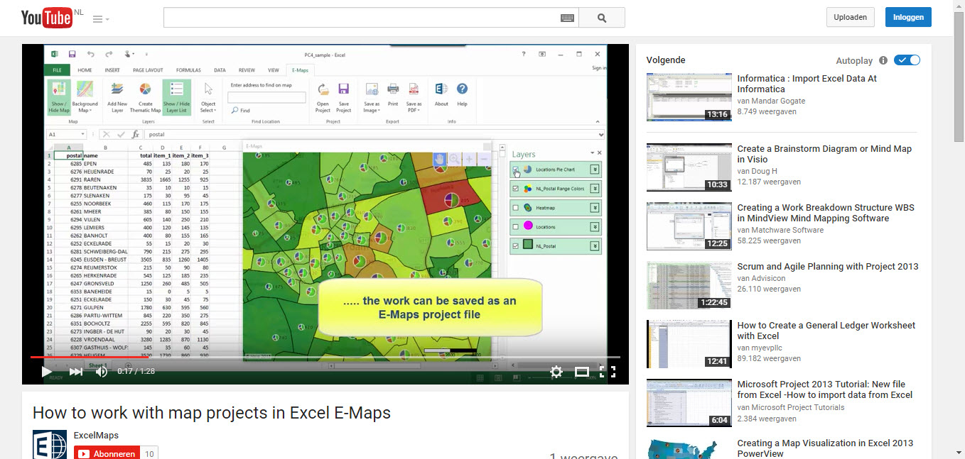
Task: Select the Sheet1 worksheet tab
Action: click(97, 365)
